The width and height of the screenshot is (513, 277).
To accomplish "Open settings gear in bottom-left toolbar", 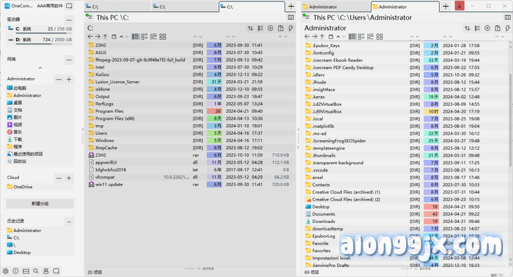I will coord(6,271).
